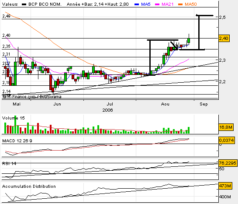Click the 50 level on RSI axis
This screenshot has width=238, height=204.
[221, 169]
